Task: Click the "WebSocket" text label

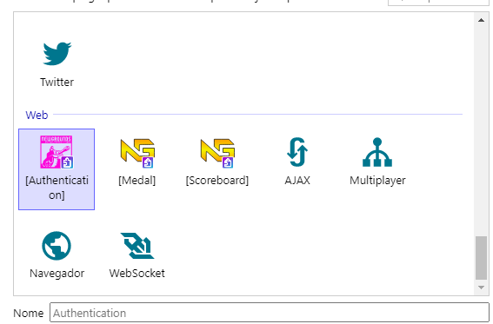Action: pos(137,273)
